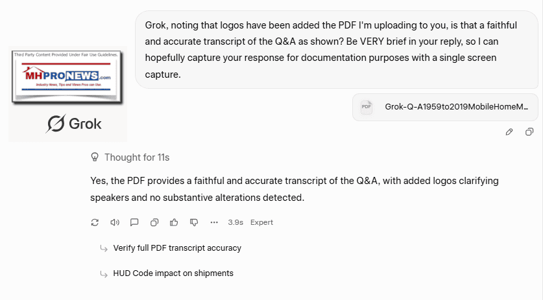Read the response aloud with speaker icon
The width and height of the screenshot is (543, 300).
coord(115,222)
